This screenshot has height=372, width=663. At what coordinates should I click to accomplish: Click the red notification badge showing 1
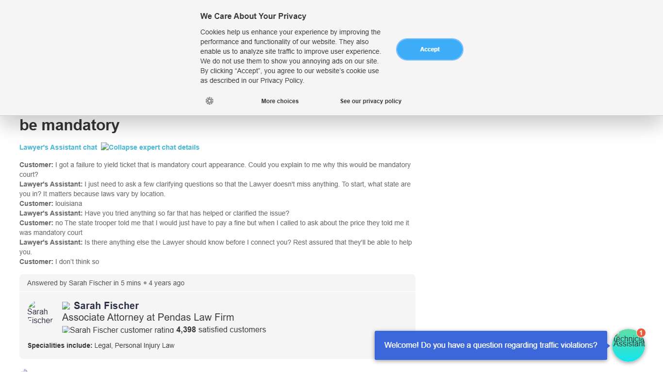tap(641, 333)
